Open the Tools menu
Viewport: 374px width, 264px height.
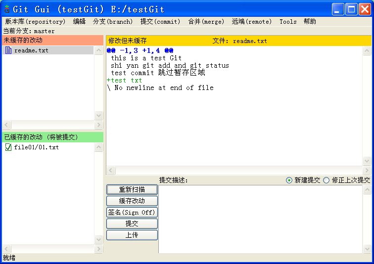pos(288,21)
